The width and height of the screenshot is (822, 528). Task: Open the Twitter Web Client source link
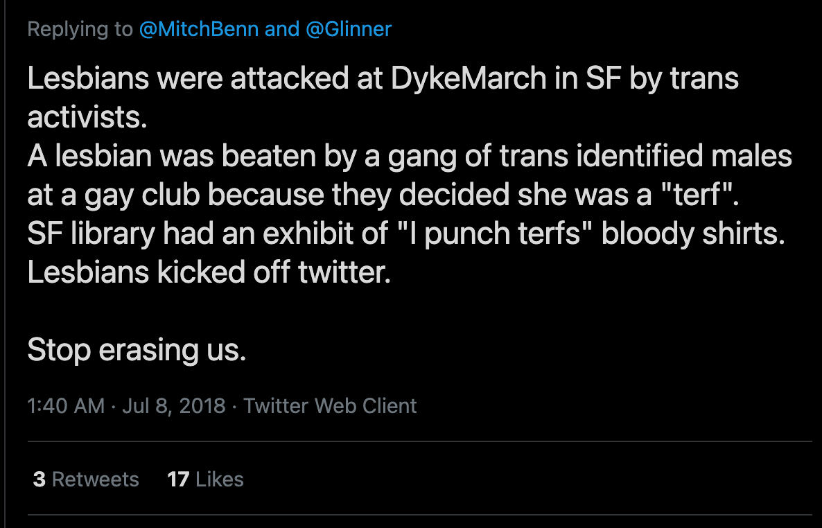tap(330, 405)
